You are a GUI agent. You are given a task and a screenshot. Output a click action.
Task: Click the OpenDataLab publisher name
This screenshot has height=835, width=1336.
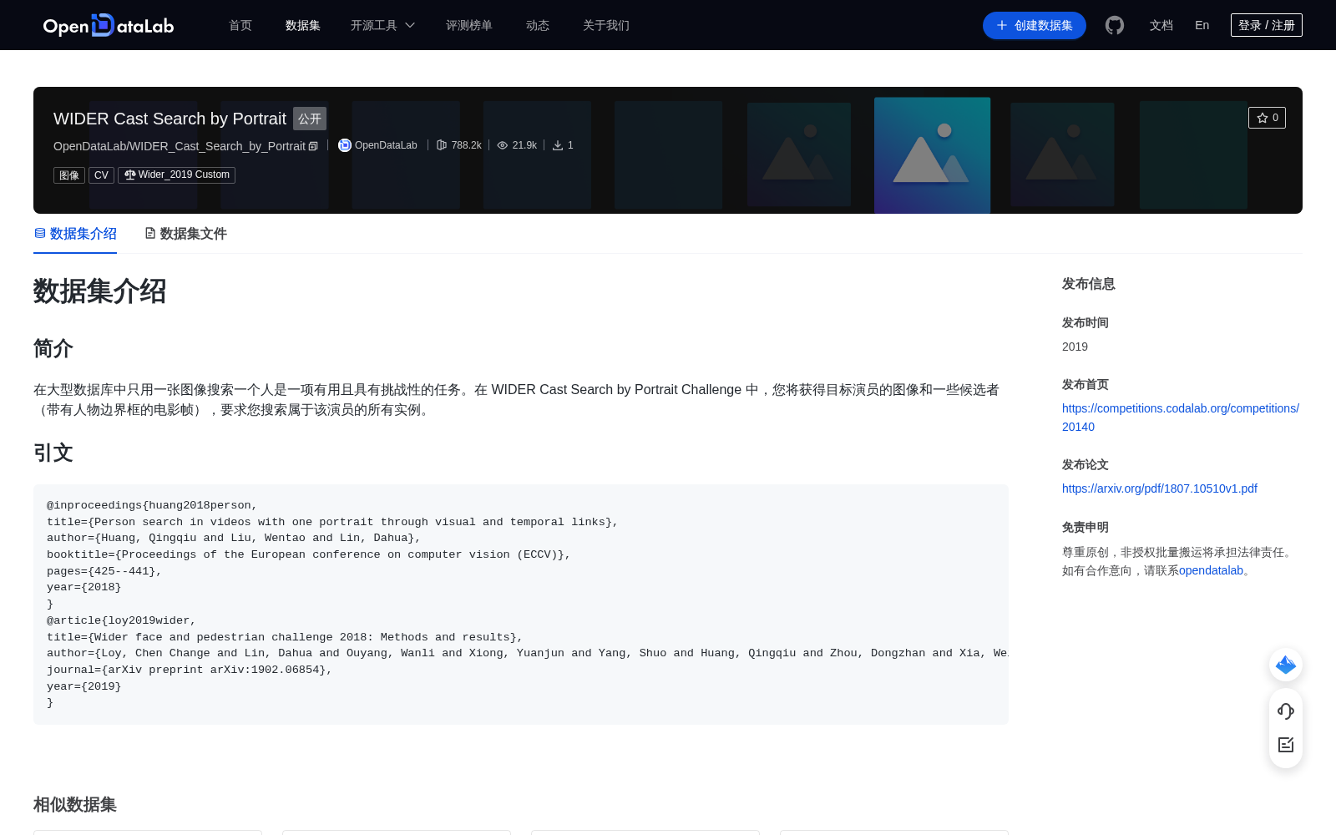pos(386,145)
